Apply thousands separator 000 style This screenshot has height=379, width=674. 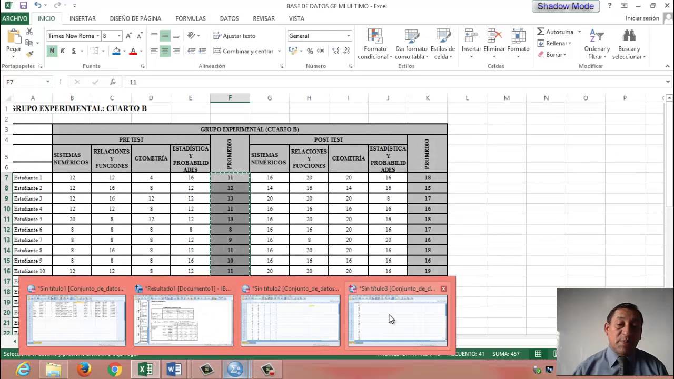click(x=321, y=51)
